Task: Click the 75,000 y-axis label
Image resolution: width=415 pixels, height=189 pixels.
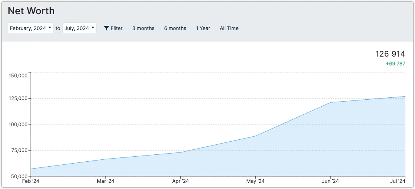Action: 19,150
